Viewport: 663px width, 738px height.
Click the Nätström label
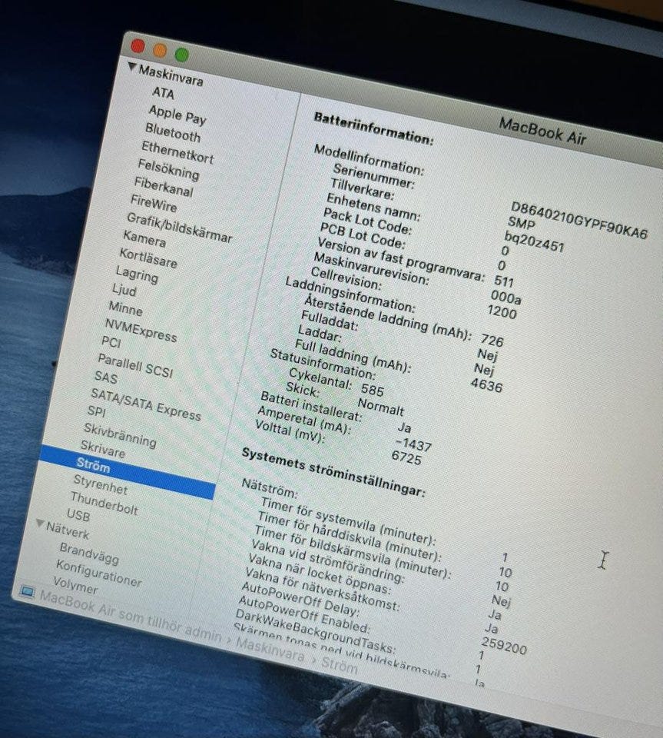(x=270, y=487)
